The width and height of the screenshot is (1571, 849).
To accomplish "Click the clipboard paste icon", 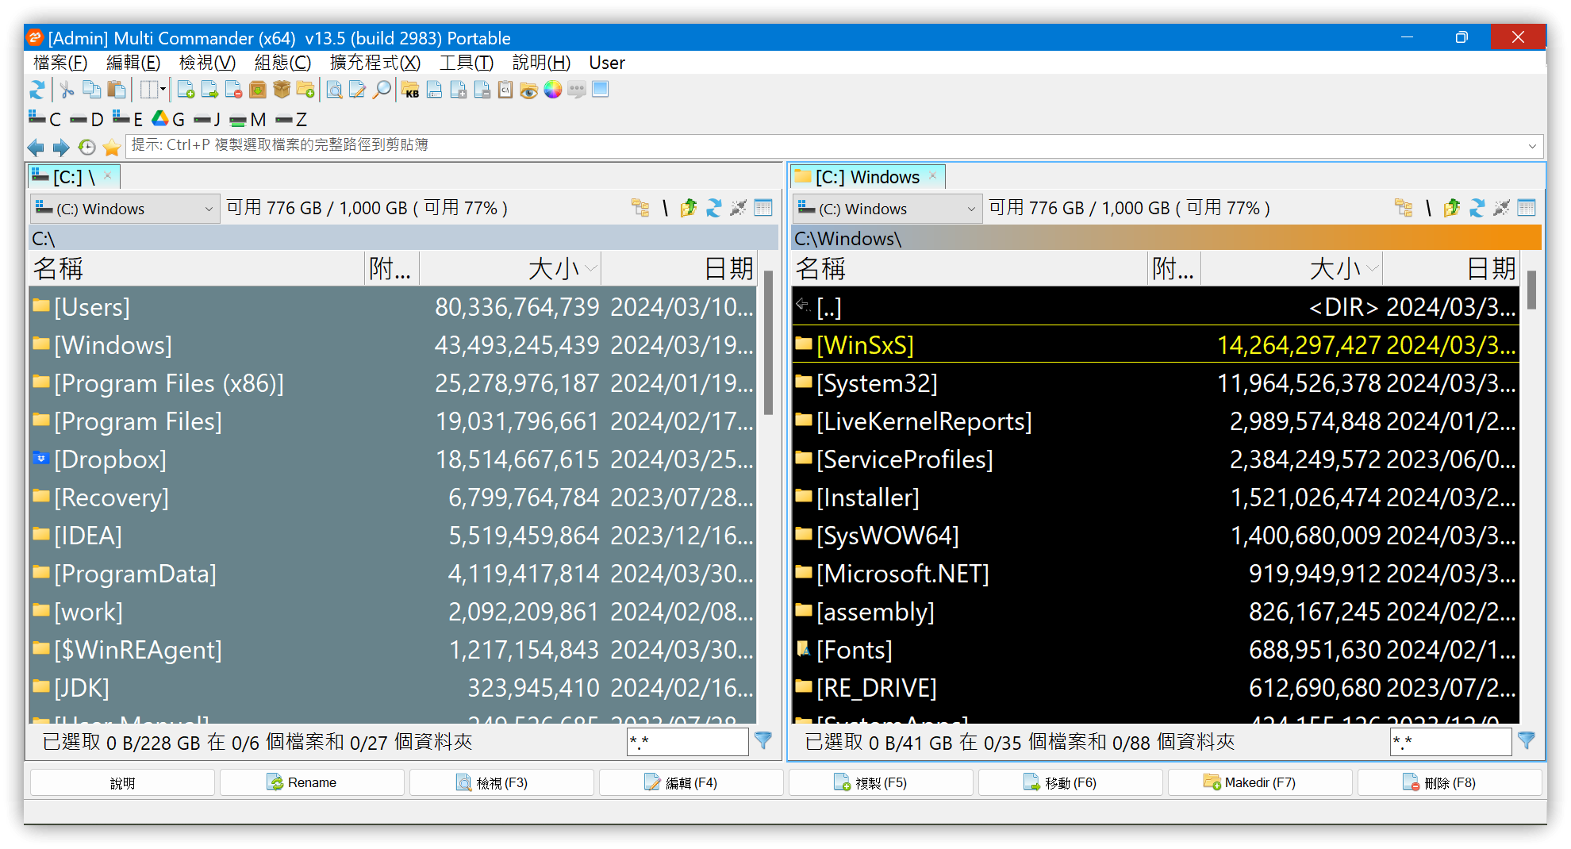I will tap(117, 90).
